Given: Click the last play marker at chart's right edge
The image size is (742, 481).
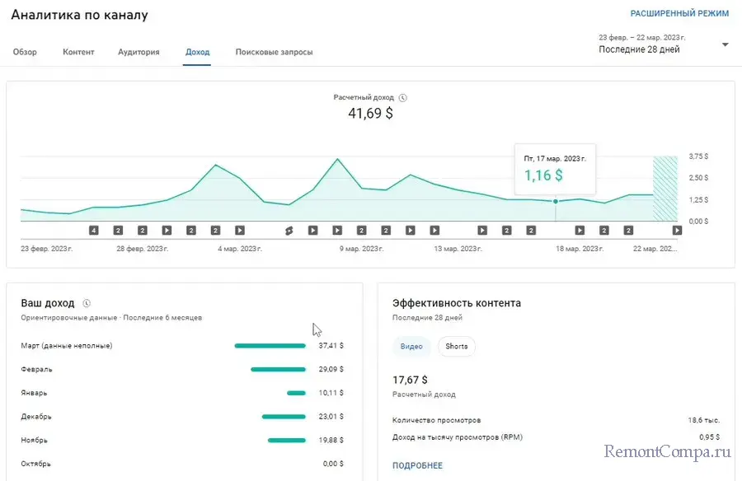Looking at the screenshot, I should [677, 231].
